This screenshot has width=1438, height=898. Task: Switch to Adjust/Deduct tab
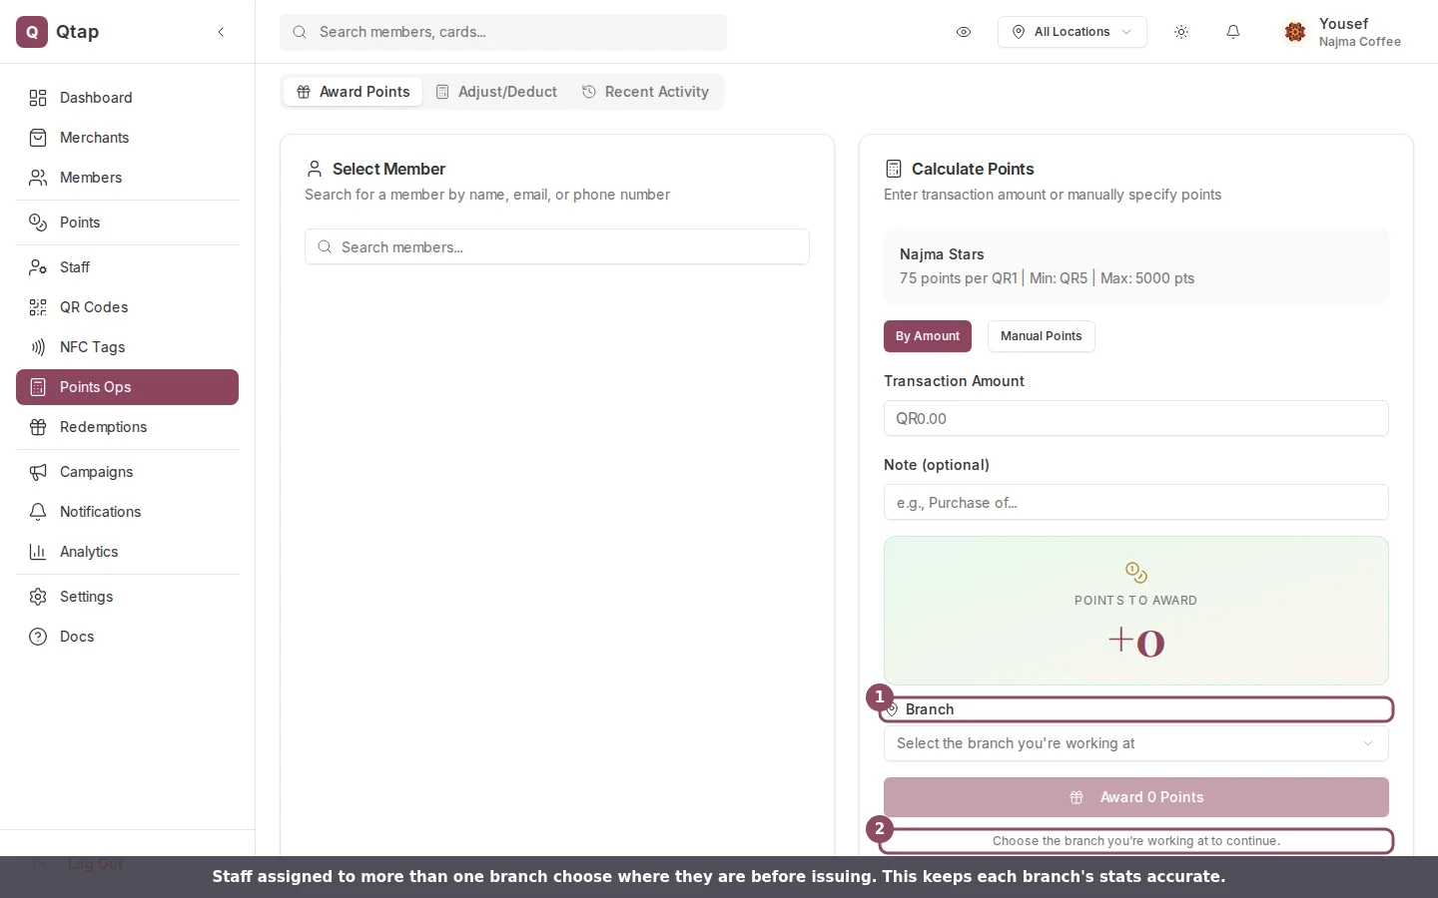[496, 92]
